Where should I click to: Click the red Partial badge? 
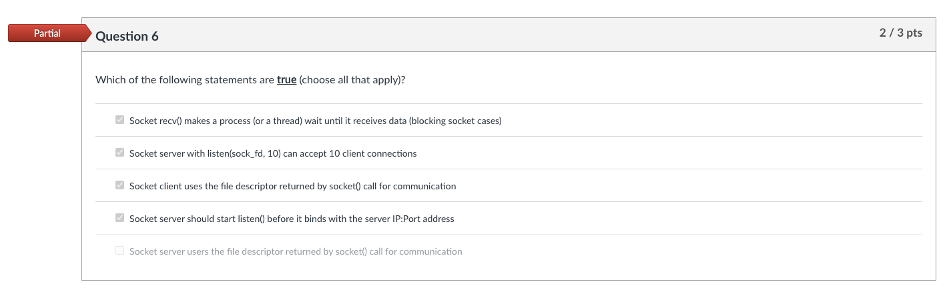tap(47, 33)
